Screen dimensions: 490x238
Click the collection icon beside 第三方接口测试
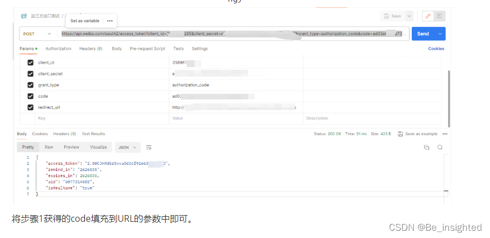tap(24, 16)
